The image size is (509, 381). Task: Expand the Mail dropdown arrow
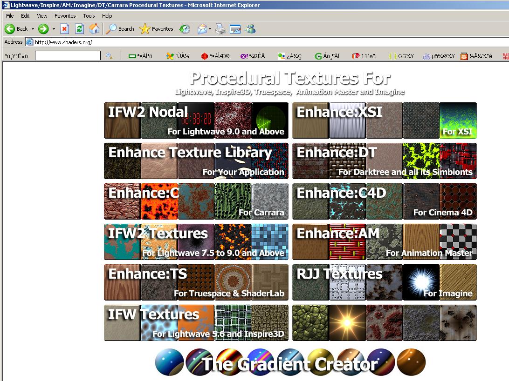(210, 29)
